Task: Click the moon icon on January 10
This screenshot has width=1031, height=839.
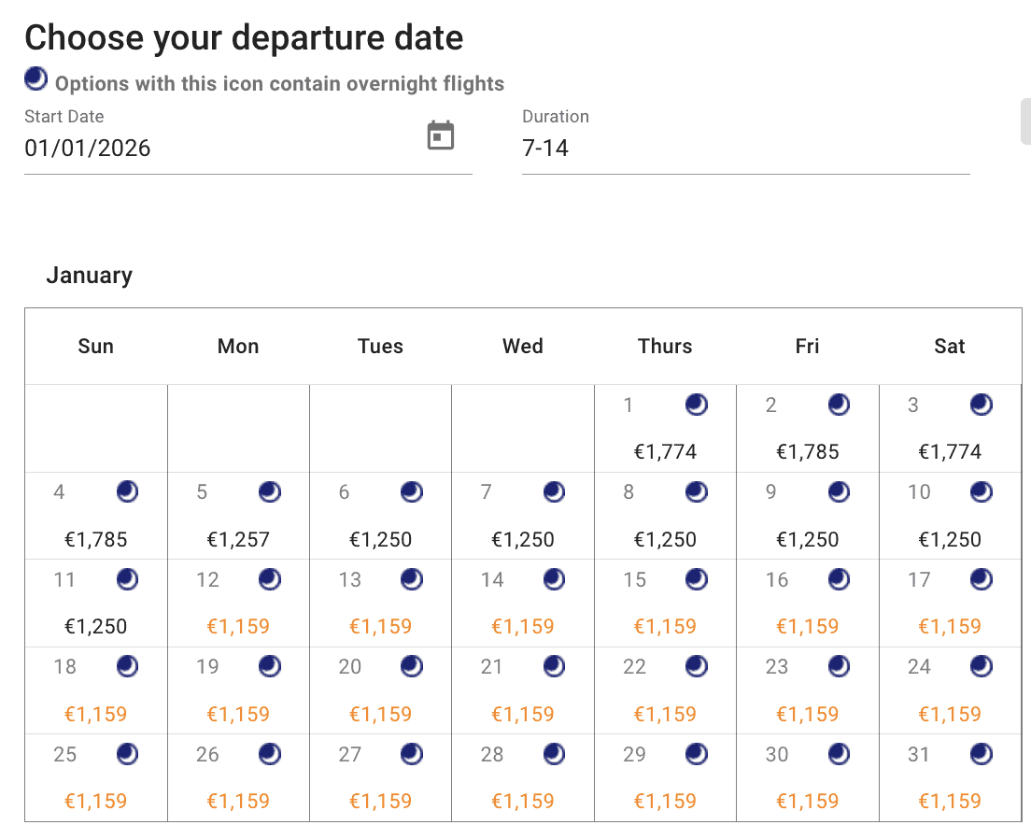Action: tap(982, 491)
